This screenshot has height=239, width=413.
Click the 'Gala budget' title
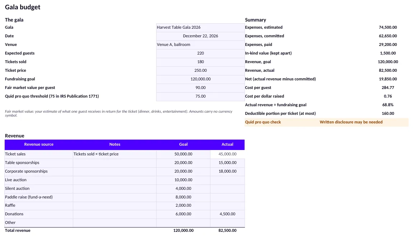tap(23, 7)
